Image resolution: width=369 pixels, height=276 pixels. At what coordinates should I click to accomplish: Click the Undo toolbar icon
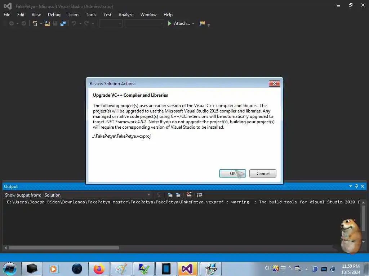74,23
